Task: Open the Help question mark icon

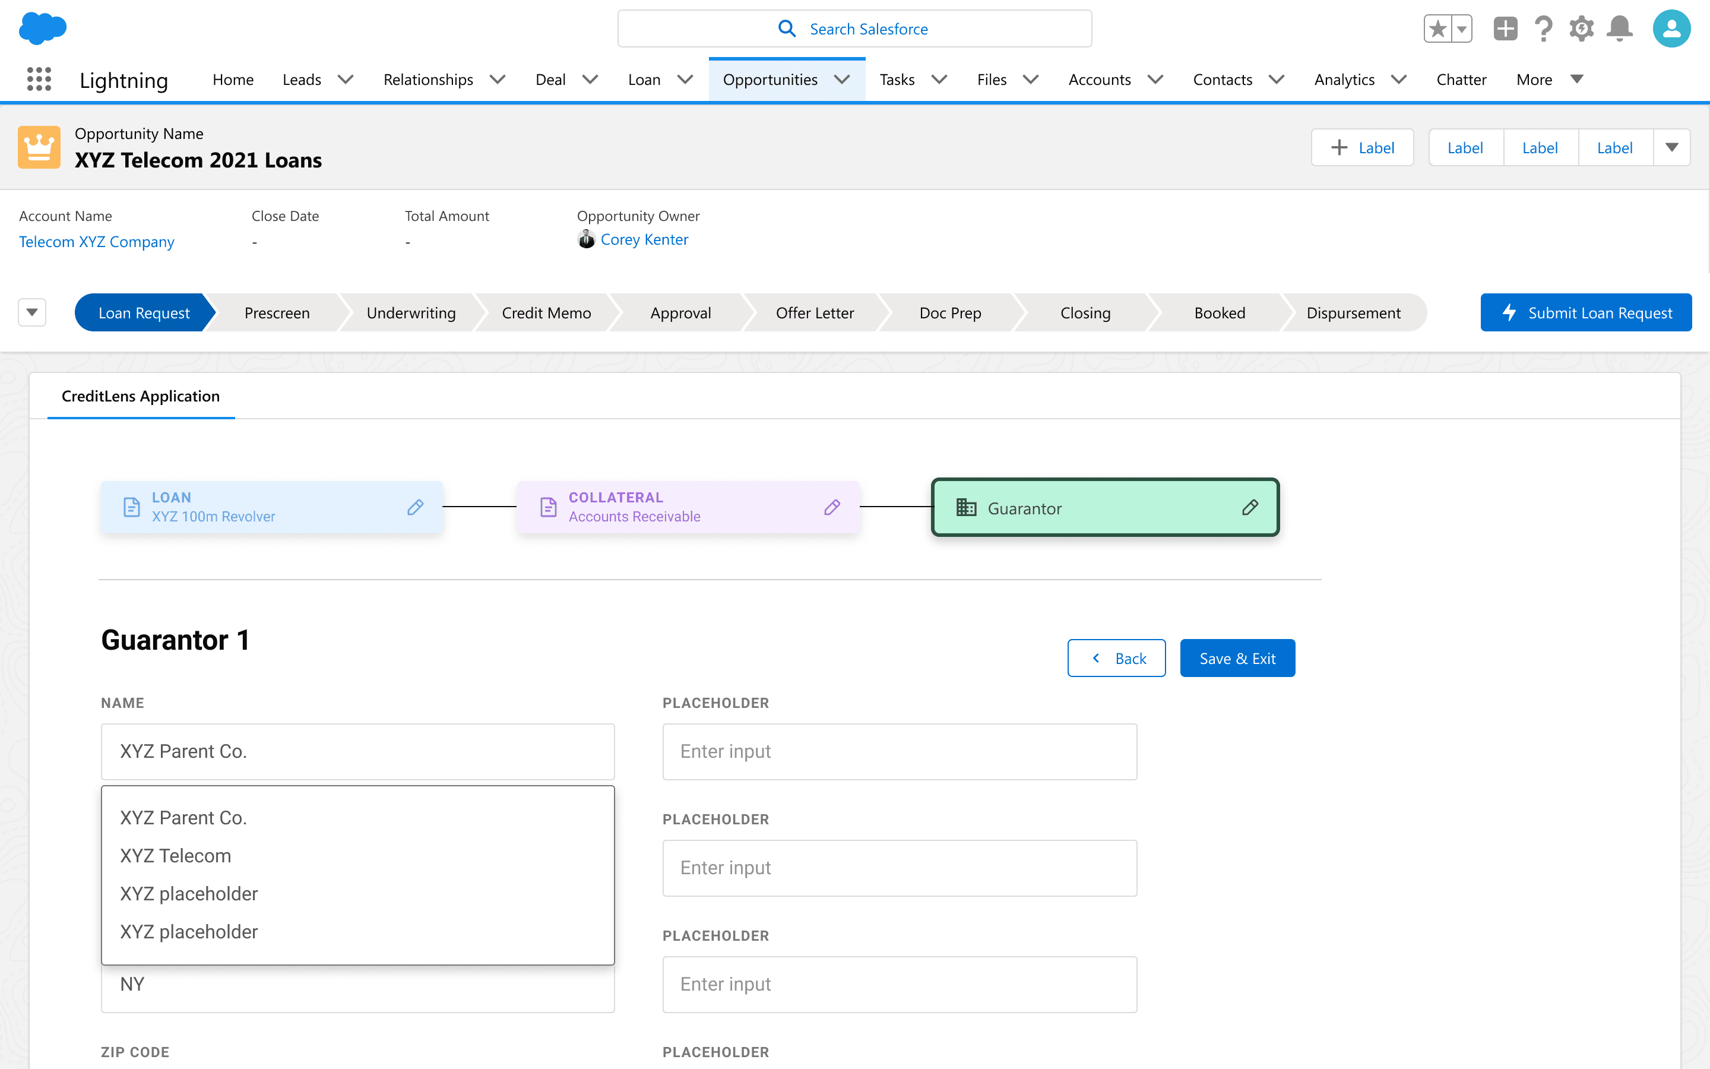Action: click(1543, 29)
